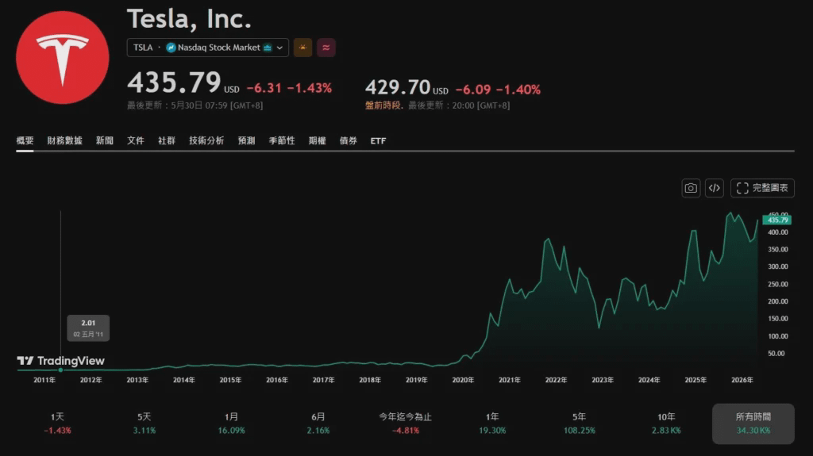Click the Nasdaq exchange icon
Viewport: 813px width, 456px height.
point(171,48)
